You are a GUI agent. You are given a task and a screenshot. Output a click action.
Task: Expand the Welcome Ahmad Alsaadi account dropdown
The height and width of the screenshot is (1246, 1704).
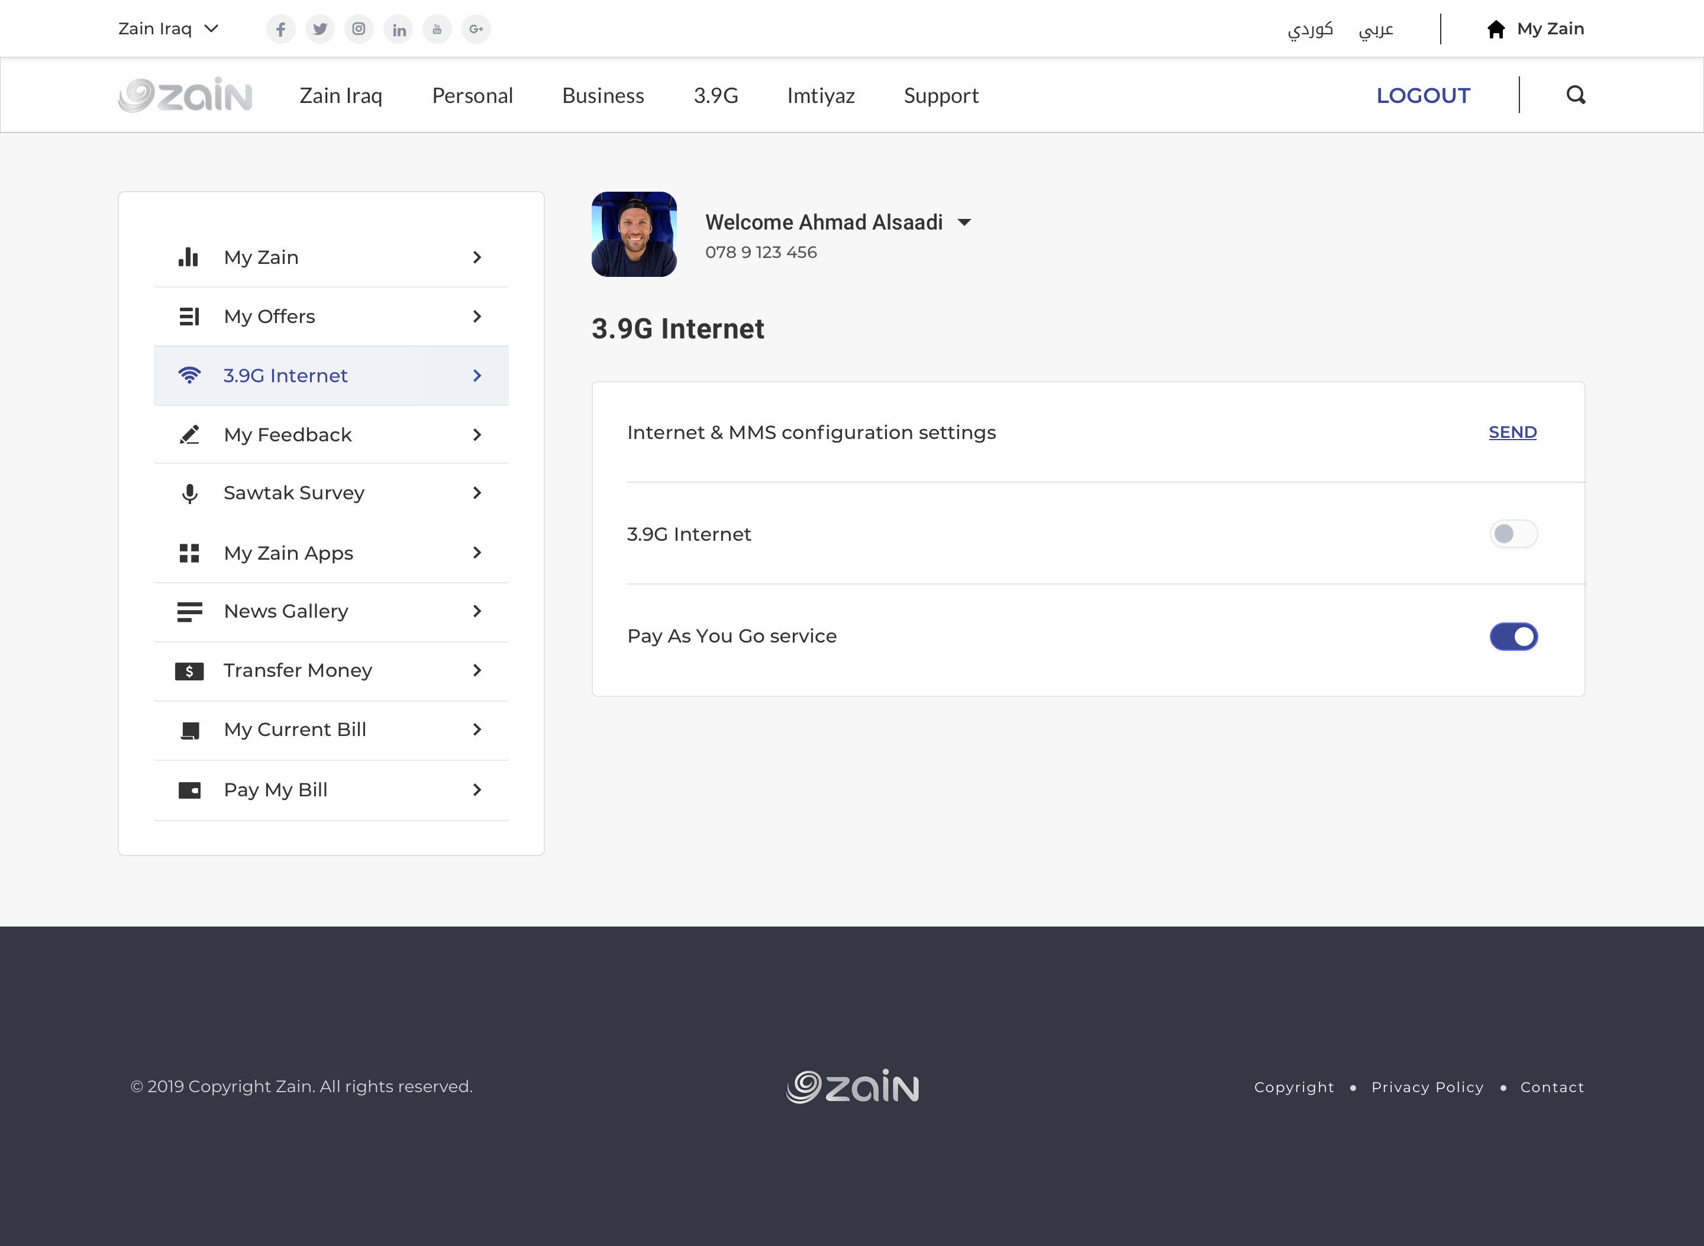pyautogui.click(x=964, y=222)
